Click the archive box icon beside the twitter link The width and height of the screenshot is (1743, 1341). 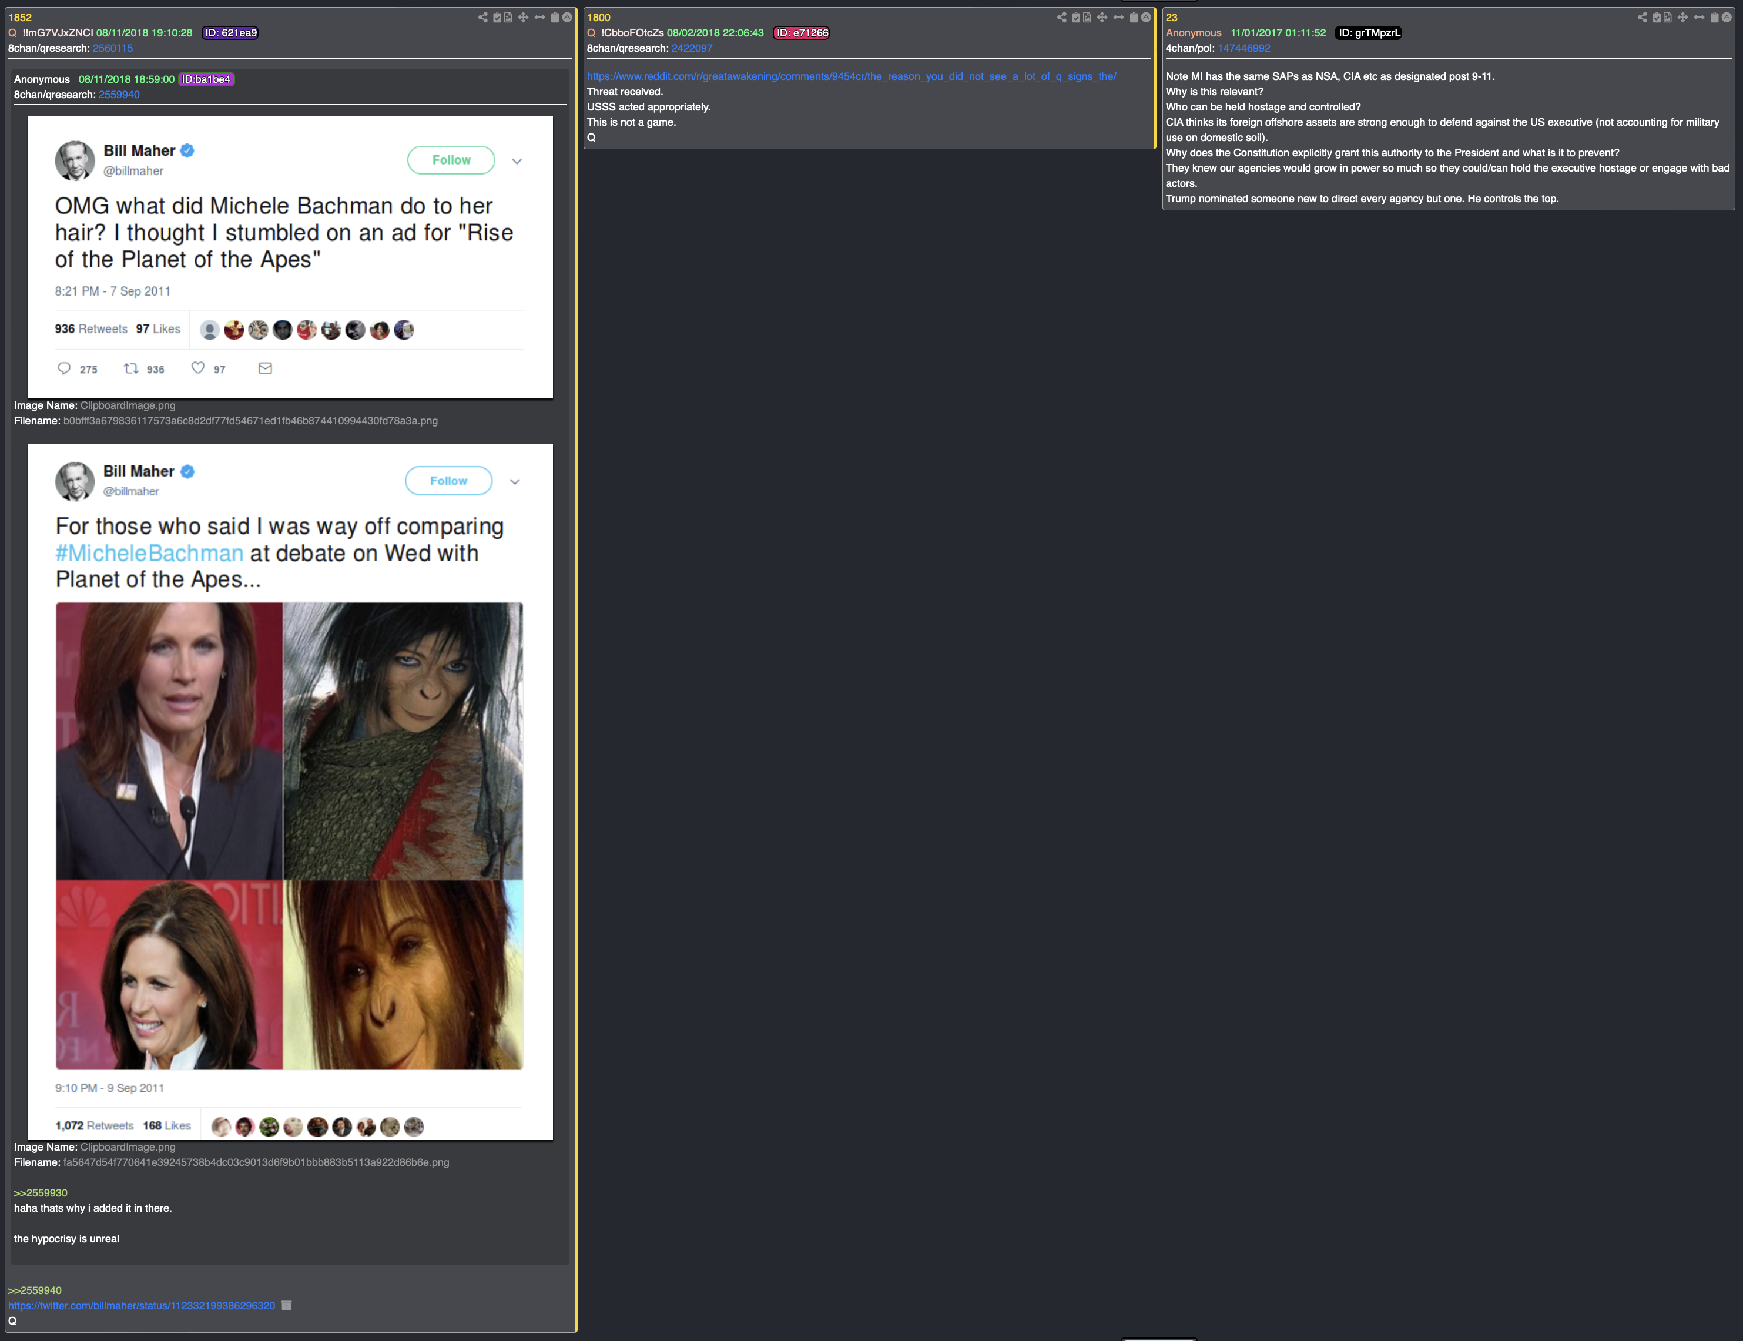click(x=287, y=1305)
